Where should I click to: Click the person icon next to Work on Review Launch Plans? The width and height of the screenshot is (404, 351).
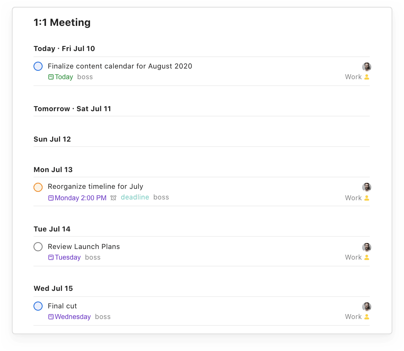pyautogui.click(x=366, y=257)
